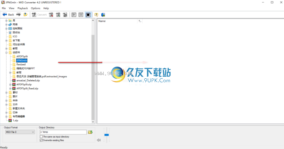Expand the 素材 folder node
This screenshot has height=149, width=284.
click(x=6, y=93)
